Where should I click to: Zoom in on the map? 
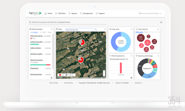104,72
